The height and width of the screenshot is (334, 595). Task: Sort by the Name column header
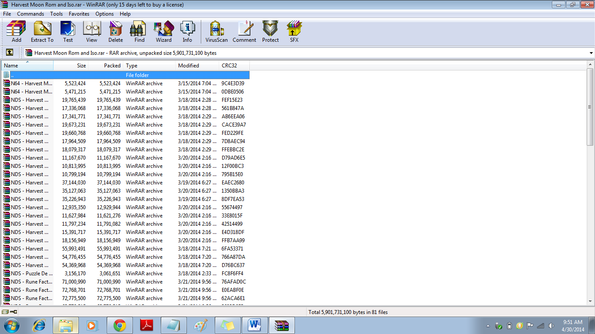coord(27,66)
